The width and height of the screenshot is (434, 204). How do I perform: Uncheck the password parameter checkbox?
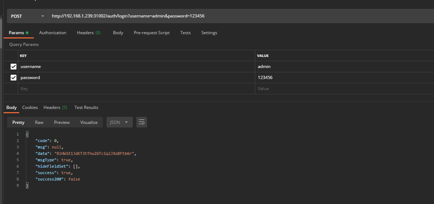click(14, 78)
